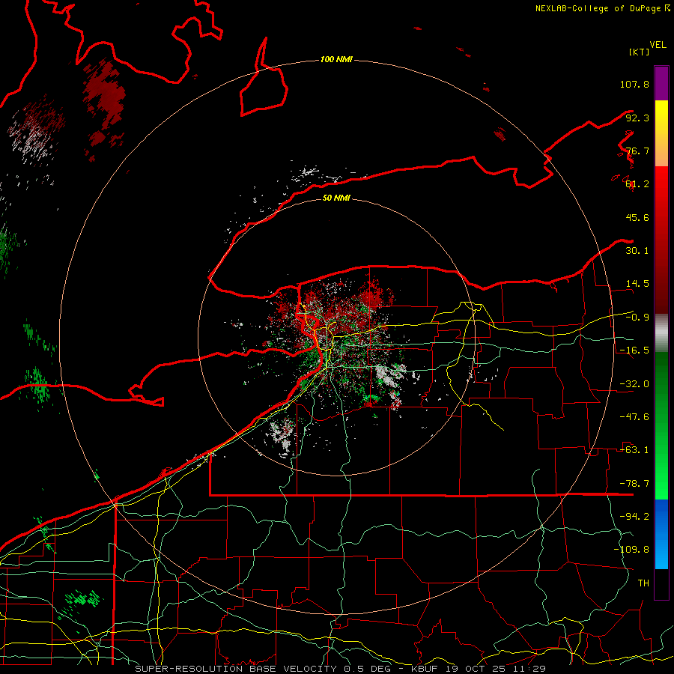Click the -78.7 velocity scale value
Viewport: 674px width, 674px height.
[634, 484]
